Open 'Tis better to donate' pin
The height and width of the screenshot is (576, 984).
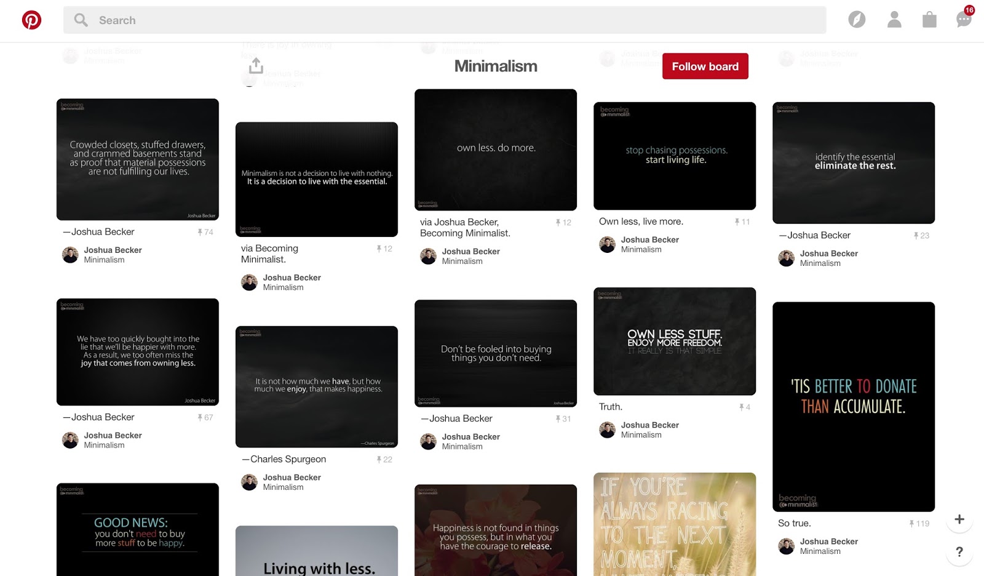(x=854, y=406)
